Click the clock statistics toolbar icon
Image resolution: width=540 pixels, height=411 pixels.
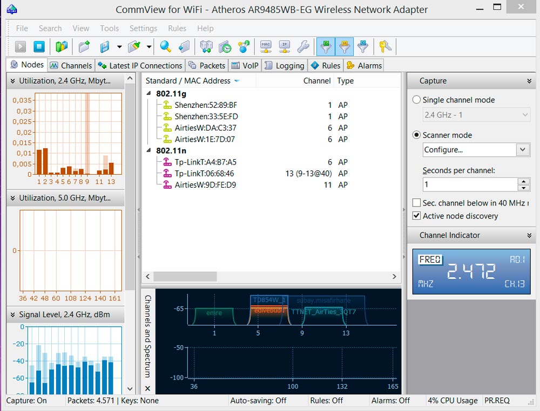pos(225,46)
